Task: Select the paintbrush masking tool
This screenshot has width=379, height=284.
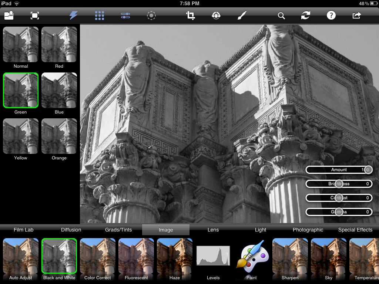Action: tap(241, 16)
